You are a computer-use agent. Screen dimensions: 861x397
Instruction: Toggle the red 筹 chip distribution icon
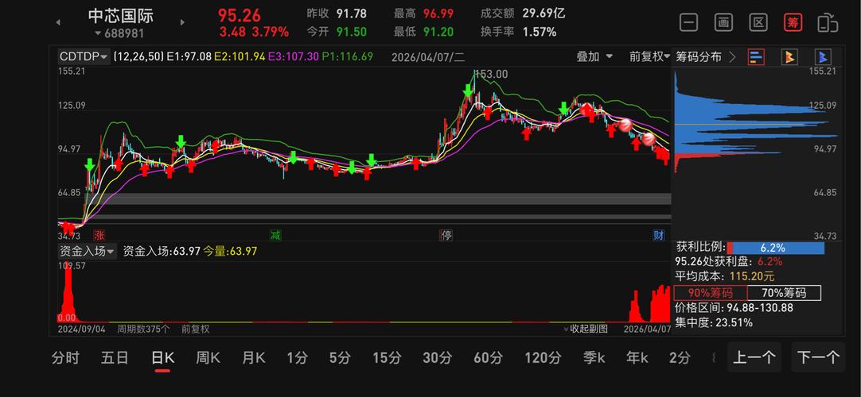[x=793, y=23]
